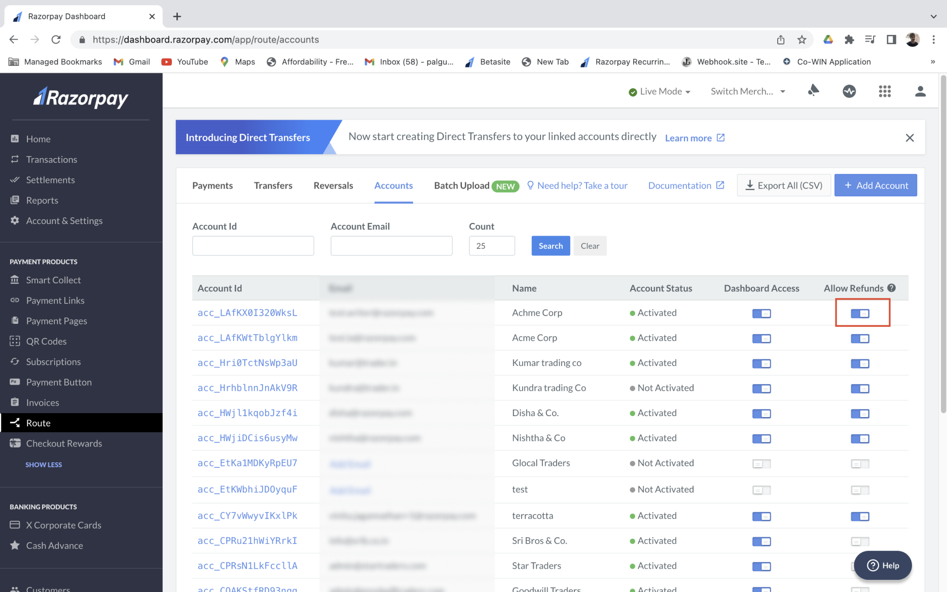
Task: Toggle Allow Refunds for Disha & Co.
Action: click(x=860, y=414)
